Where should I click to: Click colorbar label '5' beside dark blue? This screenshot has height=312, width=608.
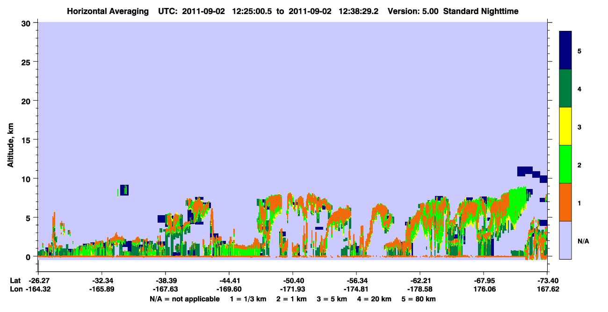pos(579,51)
